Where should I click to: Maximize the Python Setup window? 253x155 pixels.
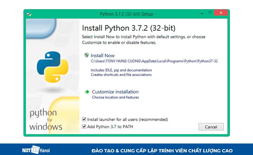click(x=210, y=13)
